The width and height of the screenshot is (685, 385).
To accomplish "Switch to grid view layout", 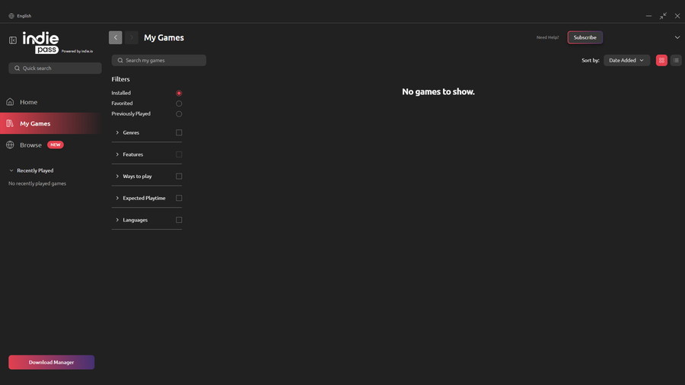I will pyautogui.click(x=661, y=60).
